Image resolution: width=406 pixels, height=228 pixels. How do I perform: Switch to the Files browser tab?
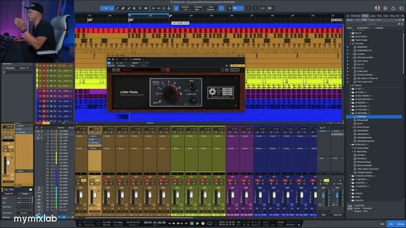pyautogui.click(x=379, y=16)
